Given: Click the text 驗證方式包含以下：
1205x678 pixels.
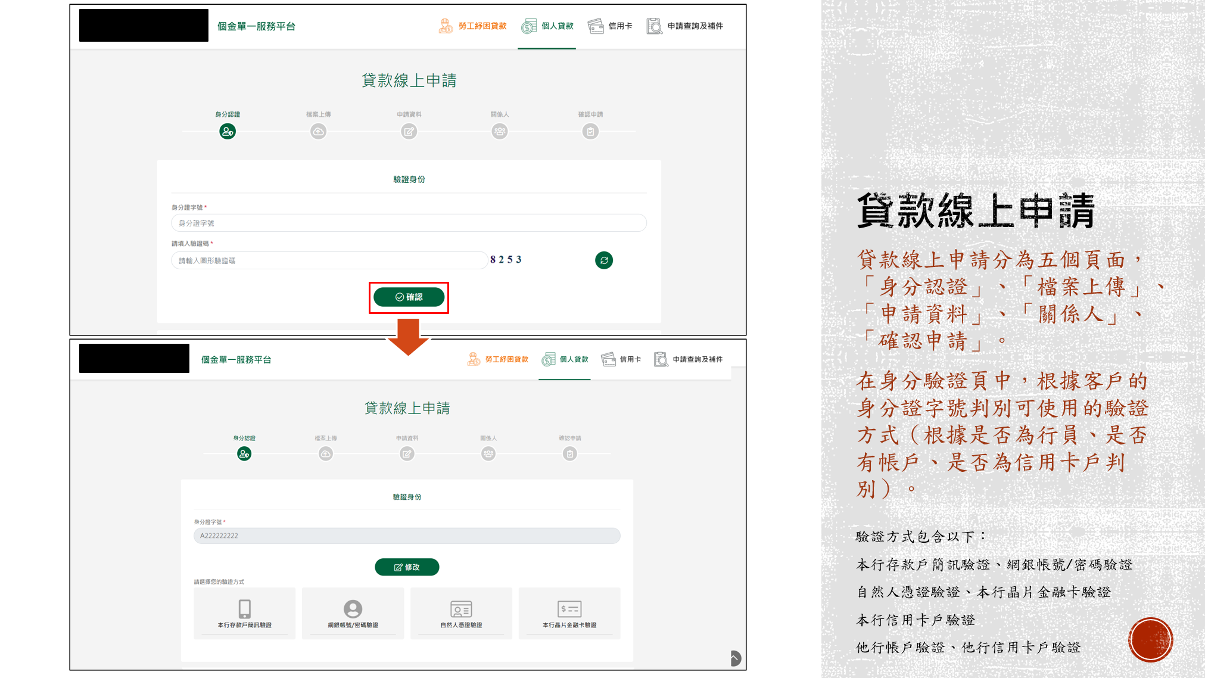Looking at the screenshot, I should point(921,537).
